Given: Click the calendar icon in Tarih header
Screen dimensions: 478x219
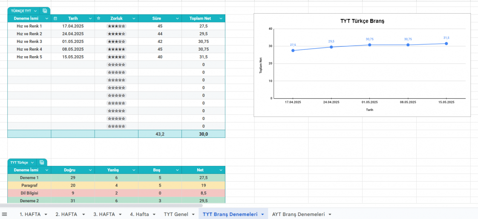Looking at the screenshot, I should tap(55, 18).
